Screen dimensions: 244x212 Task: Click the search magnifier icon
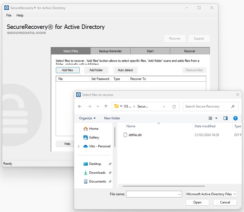point(233,106)
